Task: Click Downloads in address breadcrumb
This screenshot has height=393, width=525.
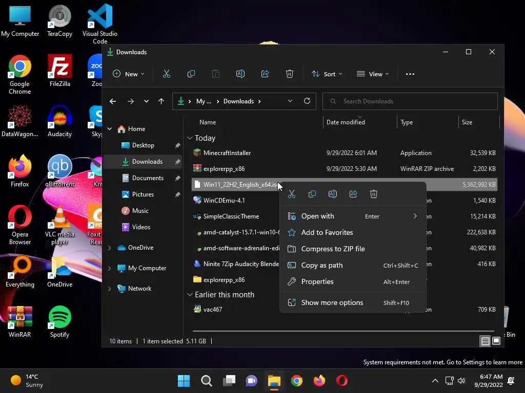Action: pos(238,101)
